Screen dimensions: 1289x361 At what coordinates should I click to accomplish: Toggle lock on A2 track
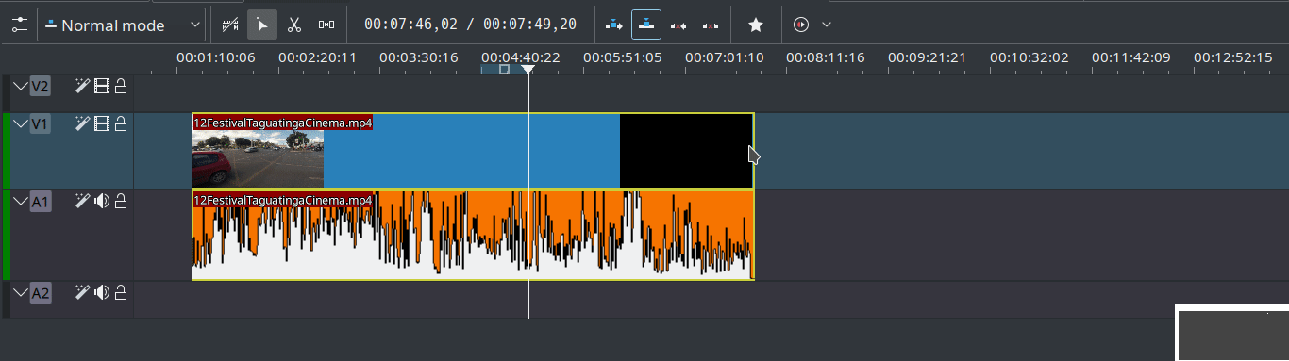pos(121,292)
